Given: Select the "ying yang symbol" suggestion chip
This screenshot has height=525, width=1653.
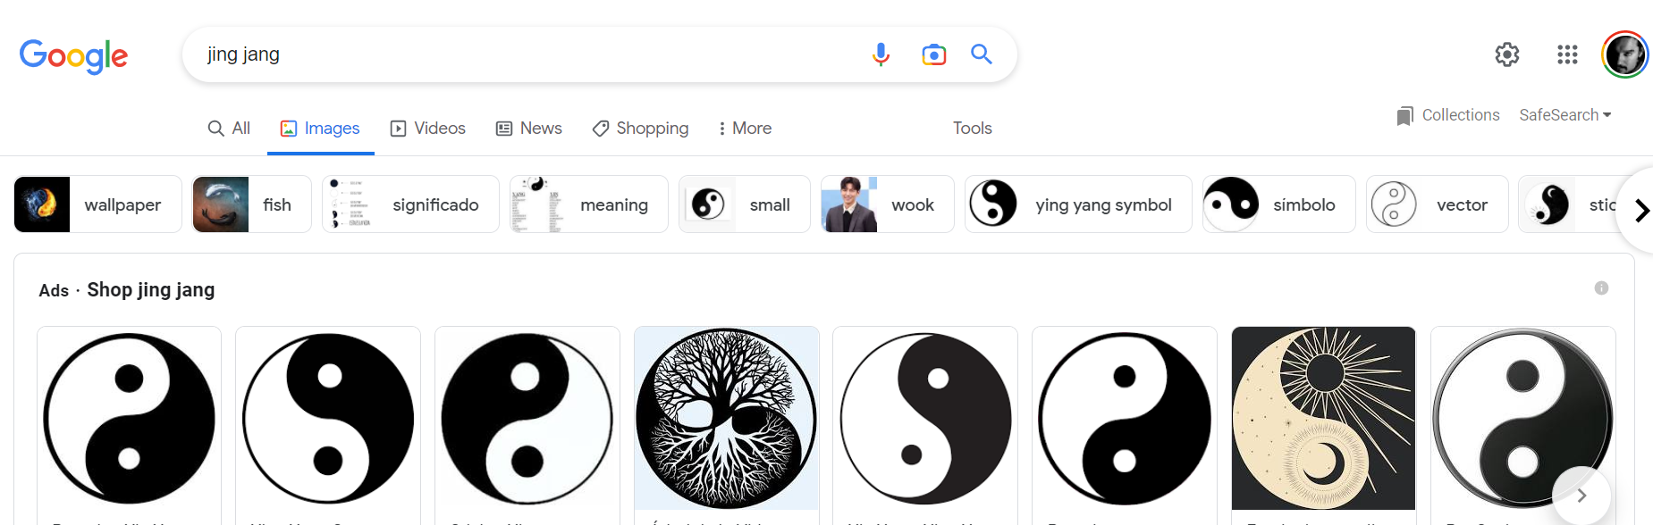Looking at the screenshot, I should click(x=1078, y=204).
